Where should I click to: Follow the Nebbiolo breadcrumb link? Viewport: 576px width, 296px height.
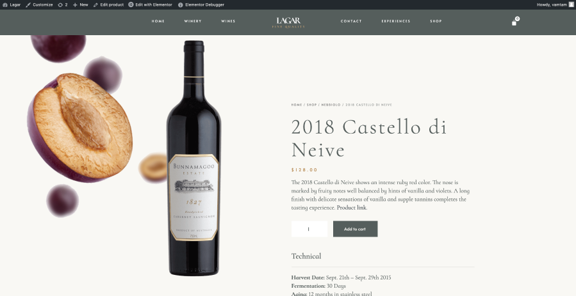pos(331,105)
